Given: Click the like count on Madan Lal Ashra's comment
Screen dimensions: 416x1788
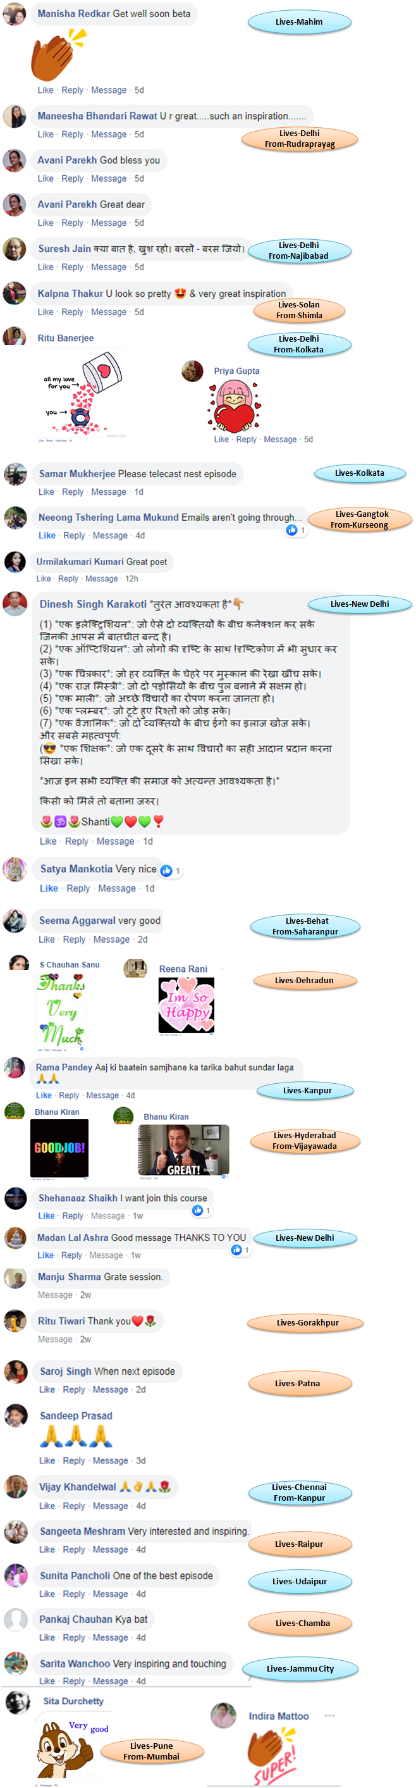Looking at the screenshot, I should pyautogui.click(x=247, y=1250).
